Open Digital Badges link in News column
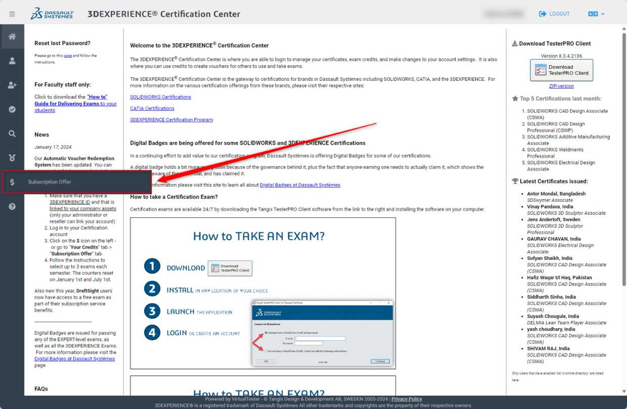627x409 pixels. 74,359
